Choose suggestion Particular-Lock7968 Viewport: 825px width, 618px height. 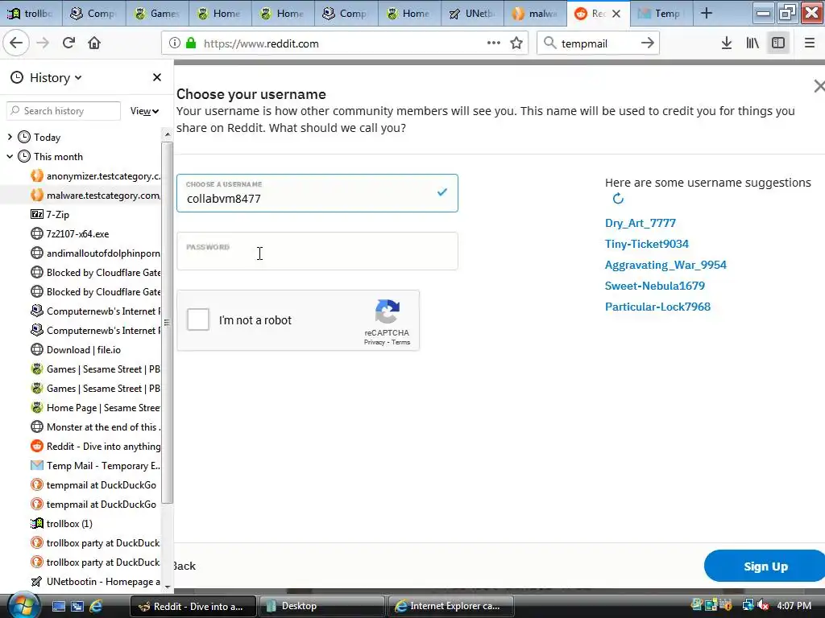click(x=657, y=307)
